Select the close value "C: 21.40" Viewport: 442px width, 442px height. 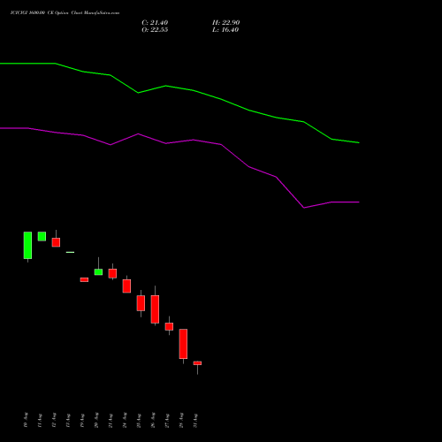[155, 23]
